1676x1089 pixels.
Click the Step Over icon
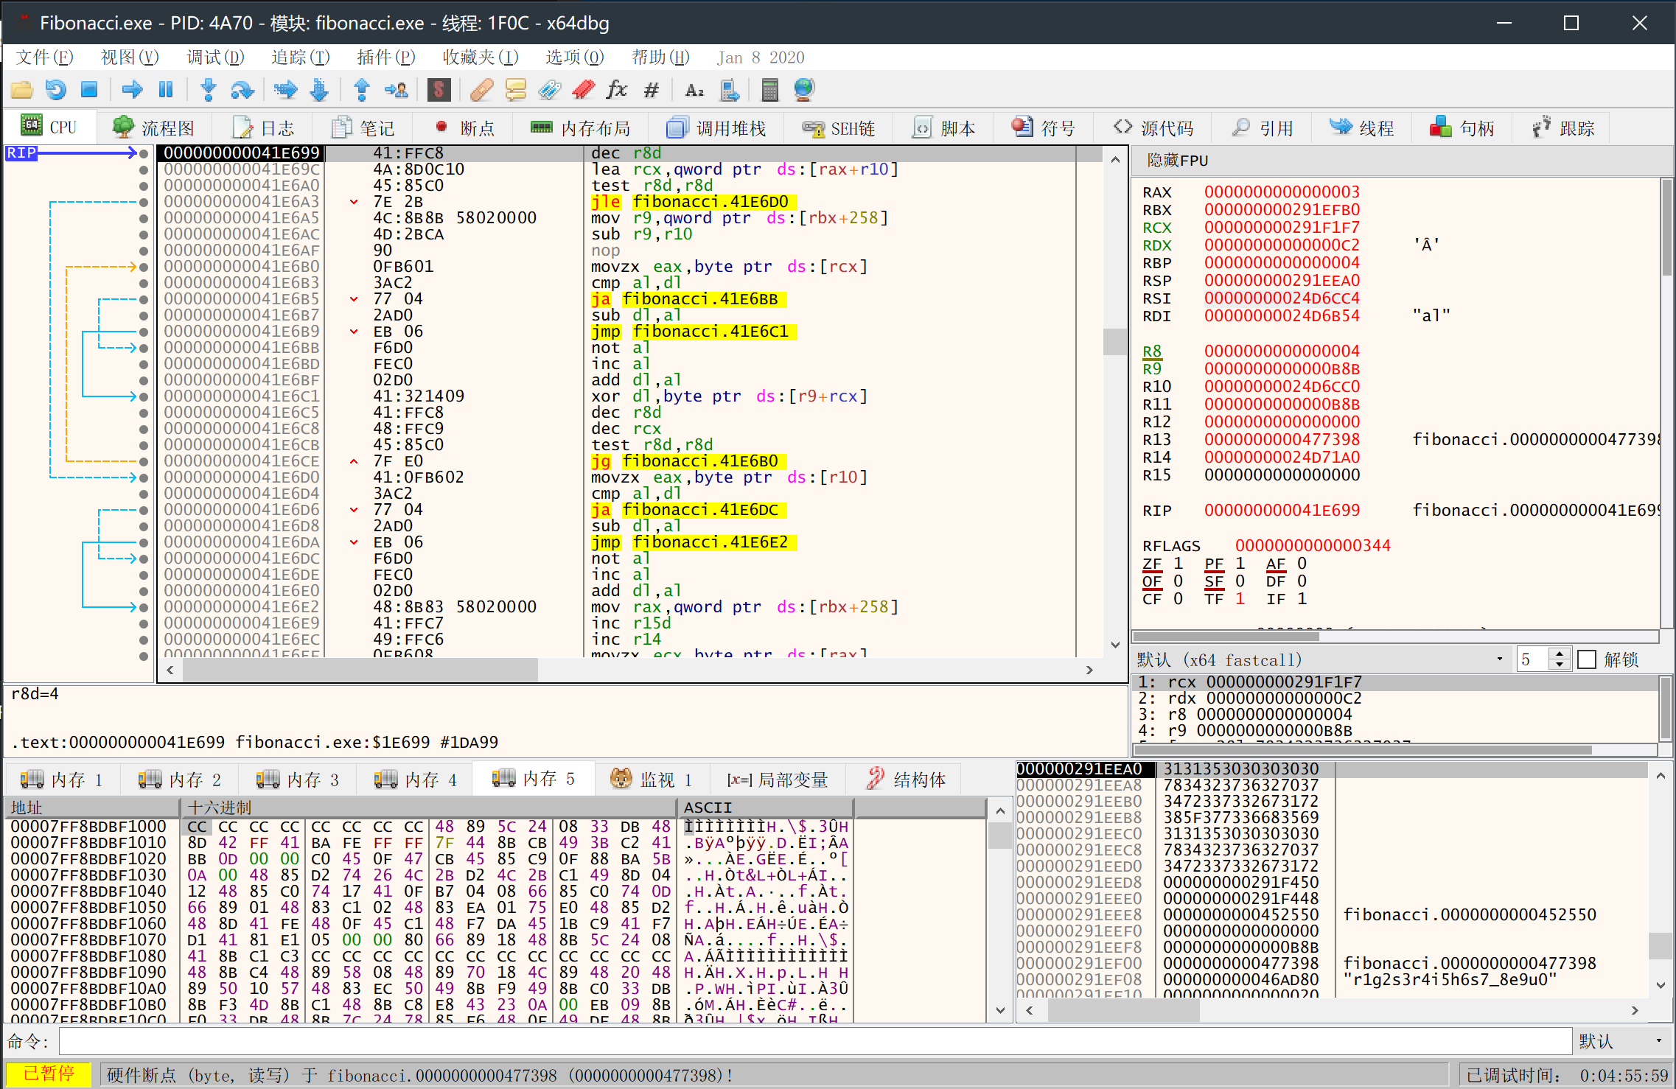242,90
